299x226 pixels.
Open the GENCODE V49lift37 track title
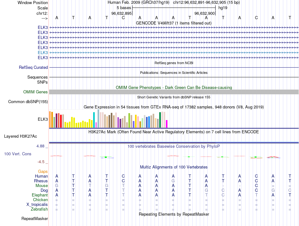coord(174,23)
